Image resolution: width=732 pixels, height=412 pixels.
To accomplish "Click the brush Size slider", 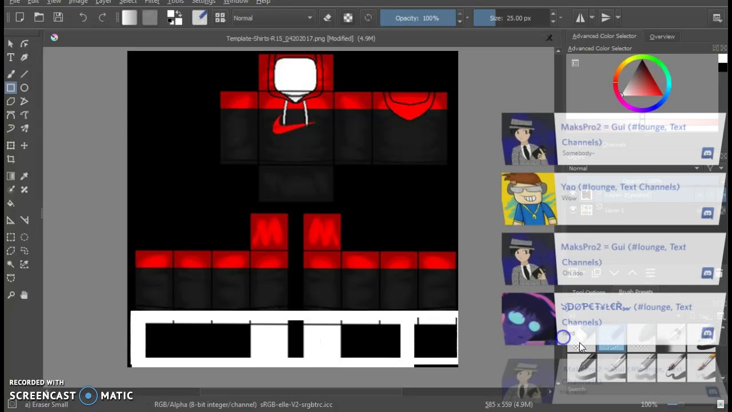I will click(511, 18).
